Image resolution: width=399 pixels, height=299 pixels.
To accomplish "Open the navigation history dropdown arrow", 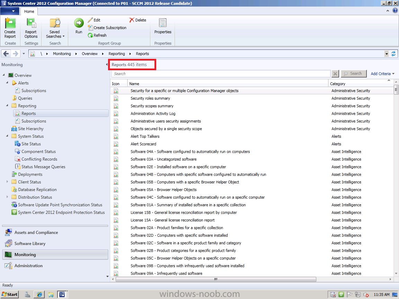I will coord(24,54).
